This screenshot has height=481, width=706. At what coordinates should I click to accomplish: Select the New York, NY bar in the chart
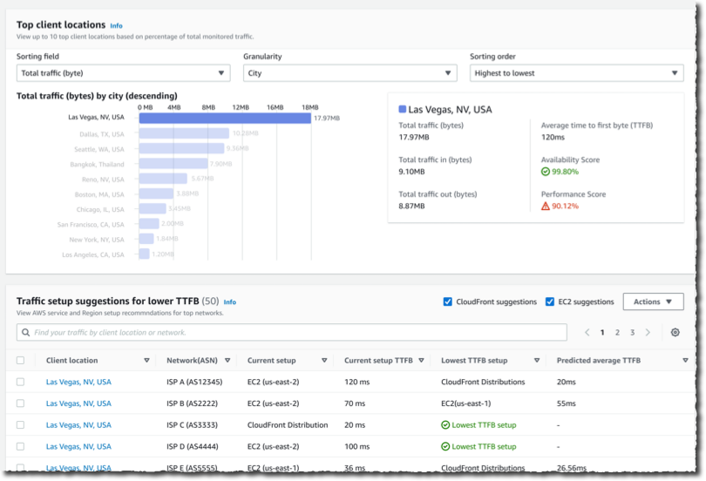[x=146, y=239]
